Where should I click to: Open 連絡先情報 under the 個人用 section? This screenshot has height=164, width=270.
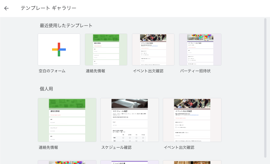[67, 120]
